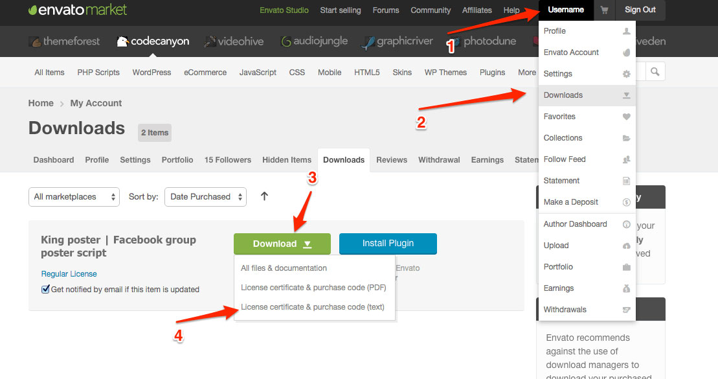Expand the All marketplaces dropdown

(x=74, y=197)
